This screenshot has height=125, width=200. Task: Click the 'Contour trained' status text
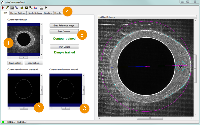pos(64,39)
